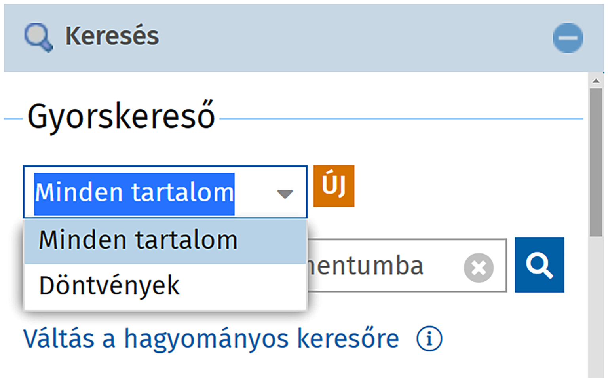Clear the search field using X icon
The width and height of the screenshot is (608, 378).
479,268
